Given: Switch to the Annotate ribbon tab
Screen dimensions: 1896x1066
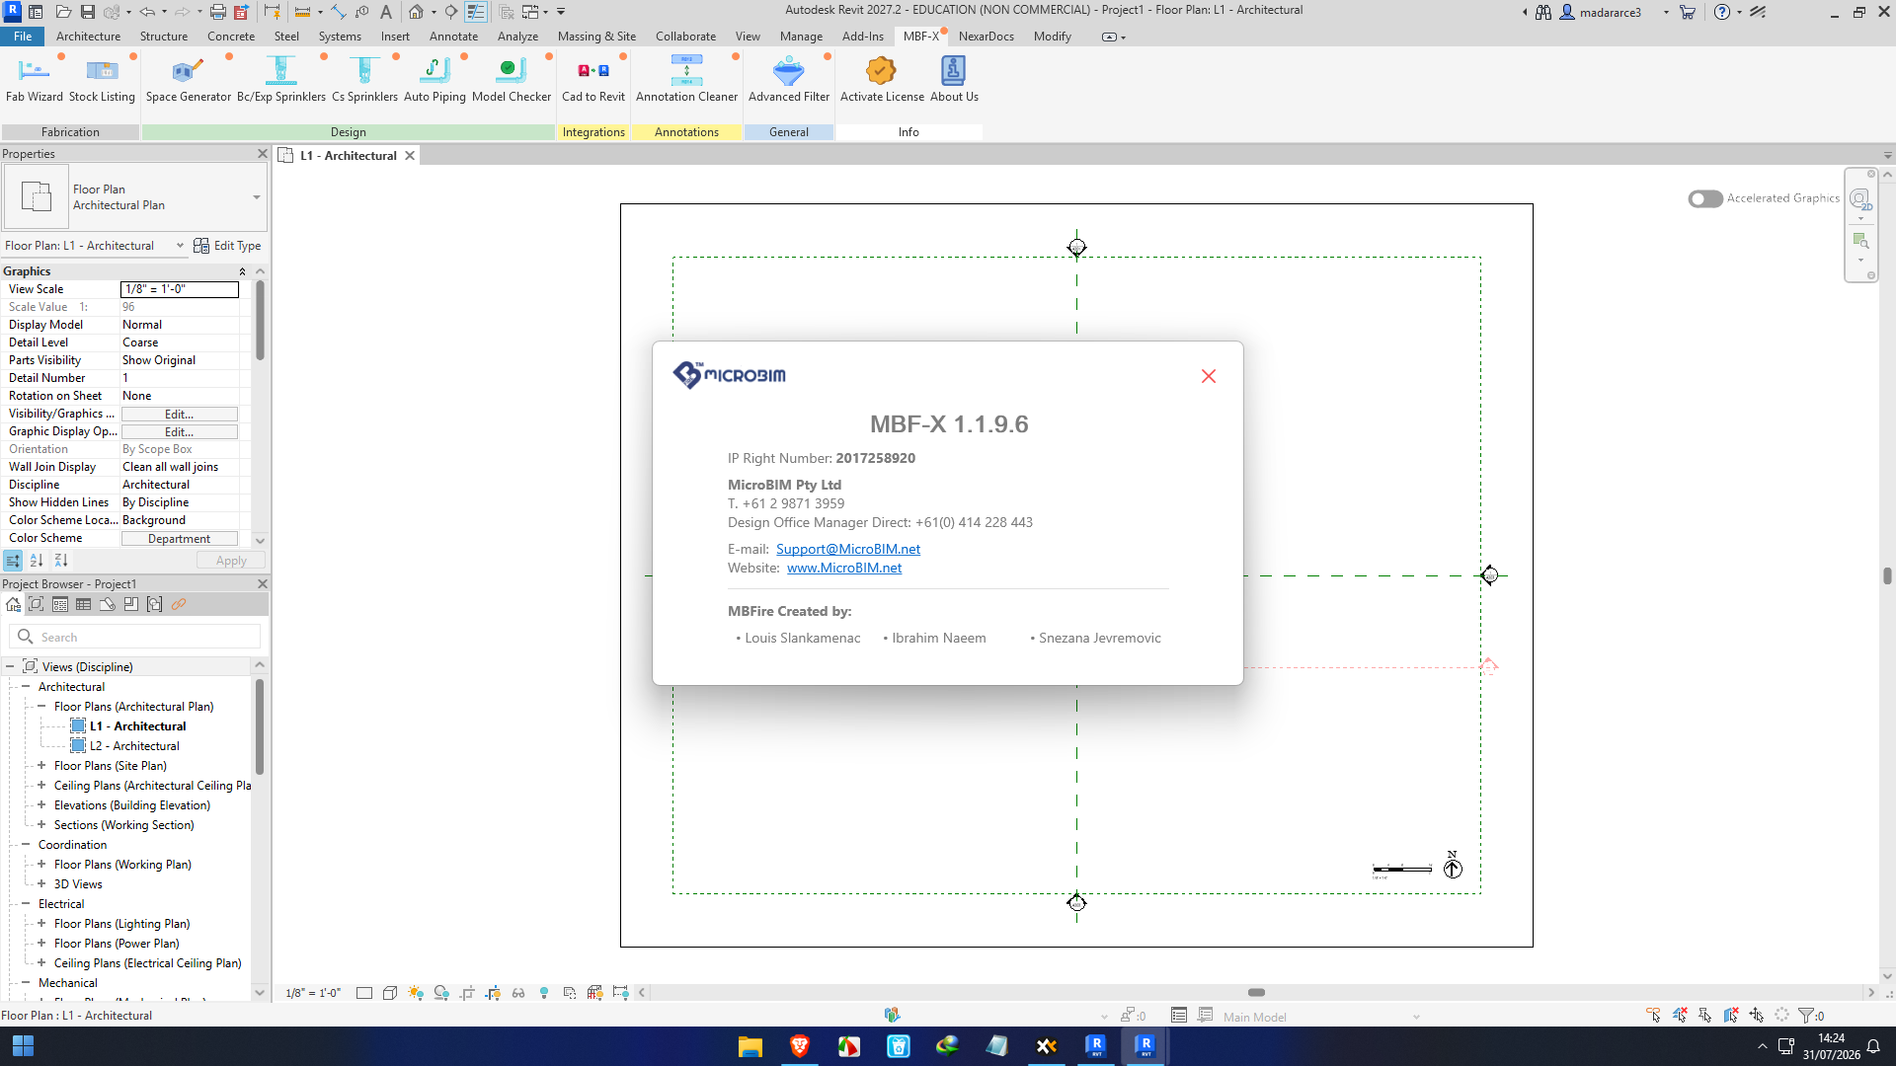Looking at the screenshot, I should [x=453, y=37].
